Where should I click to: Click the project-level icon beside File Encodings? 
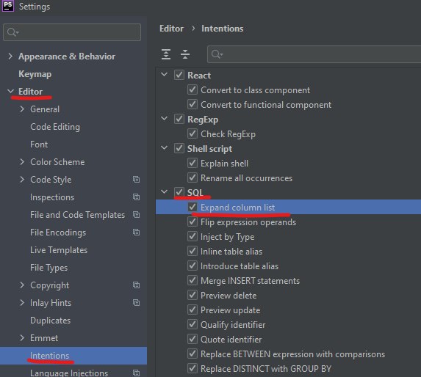136,233
